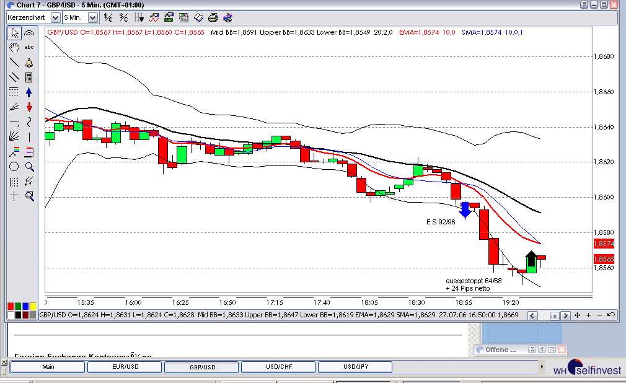Zoom in with the plus button
Viewport: 626px width, 383px height.
point(588,315)
